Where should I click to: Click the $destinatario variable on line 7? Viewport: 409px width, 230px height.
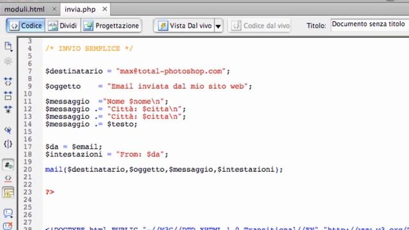coord(74,71)
